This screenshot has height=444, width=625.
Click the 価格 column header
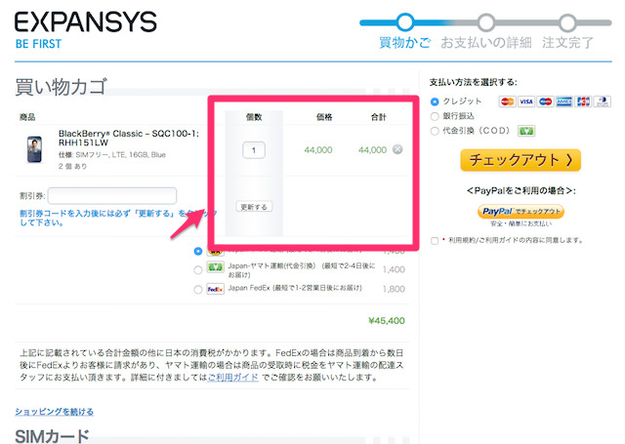click(x=324, y=117)
